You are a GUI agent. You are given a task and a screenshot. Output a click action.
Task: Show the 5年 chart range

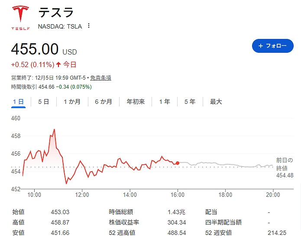pos(190,102)
